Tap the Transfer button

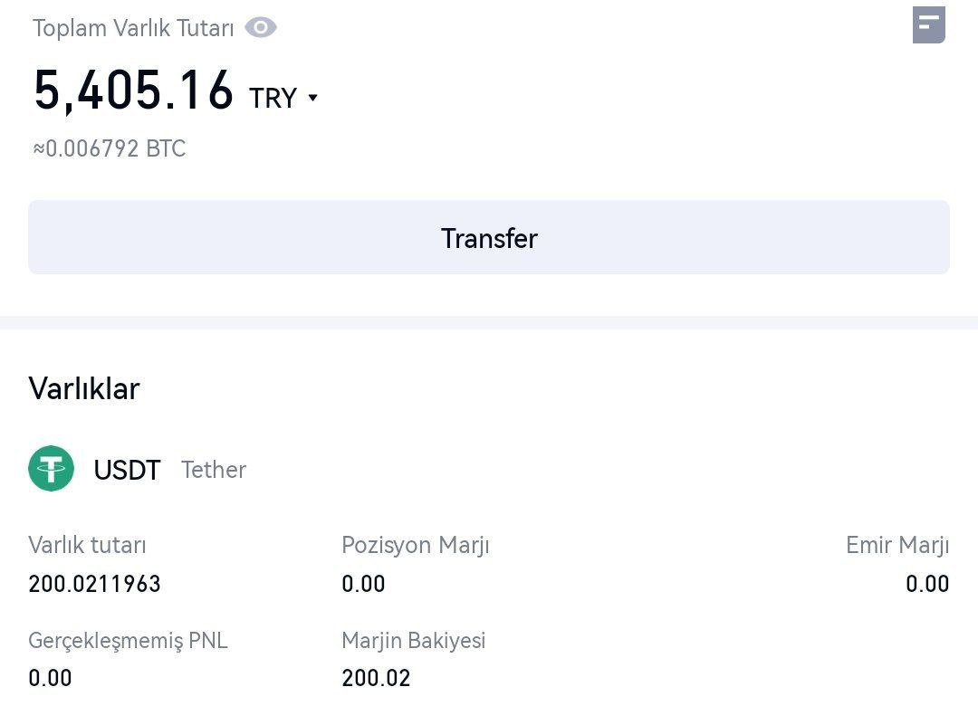[489, 238]
